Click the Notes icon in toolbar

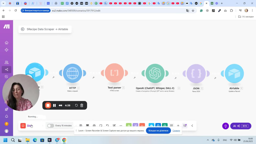[101, 126]
